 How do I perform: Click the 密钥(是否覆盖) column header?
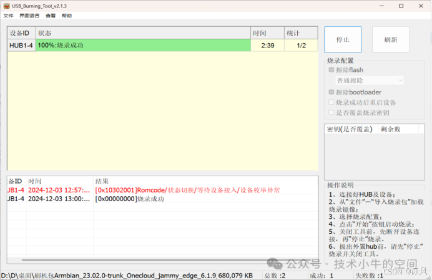(x=350, y=129)
